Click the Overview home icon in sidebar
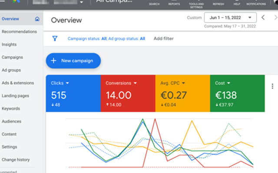 [x=37, y=19]
